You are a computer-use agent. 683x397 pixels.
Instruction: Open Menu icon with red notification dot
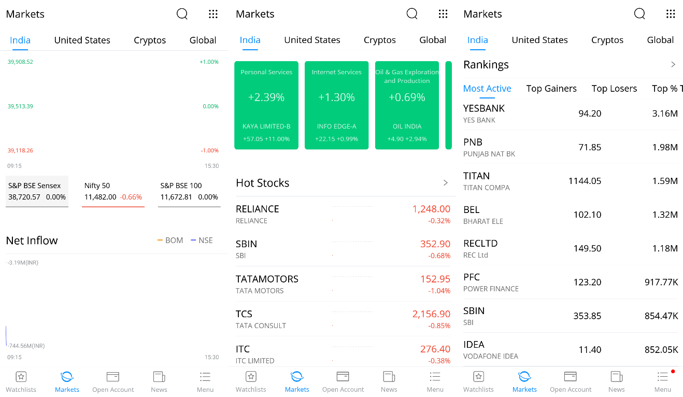tap(663, 377)
